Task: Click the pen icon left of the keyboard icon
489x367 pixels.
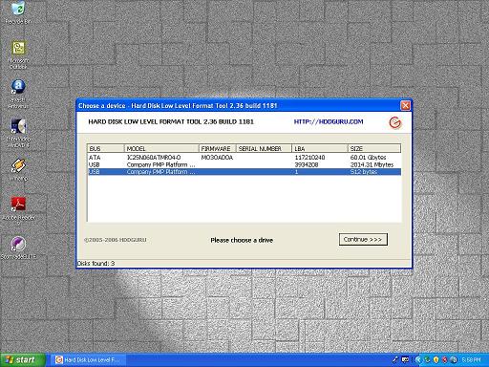Action: click(x=395, y=359)
